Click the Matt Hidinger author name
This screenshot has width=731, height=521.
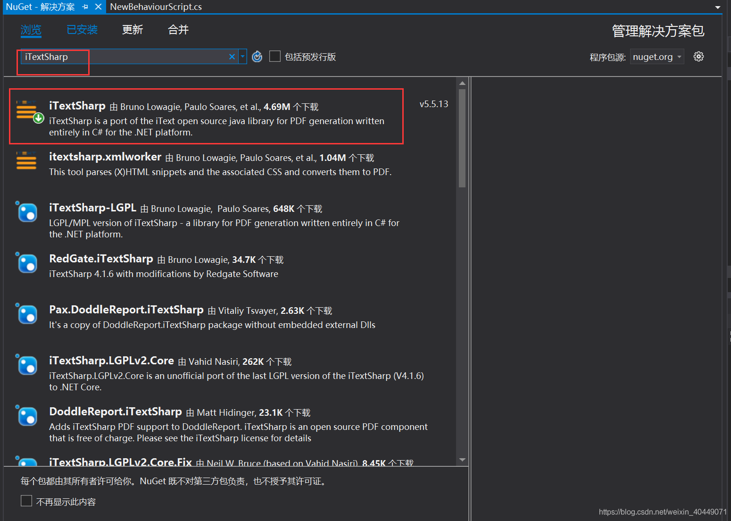[226, 412]
